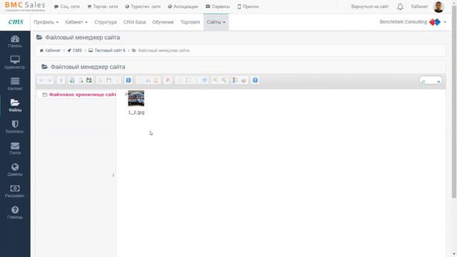Screen dimensions: 457x257
Task: Open Туристич. сети in the top bar
Action: pyautogui.click(x=143, y=6)
